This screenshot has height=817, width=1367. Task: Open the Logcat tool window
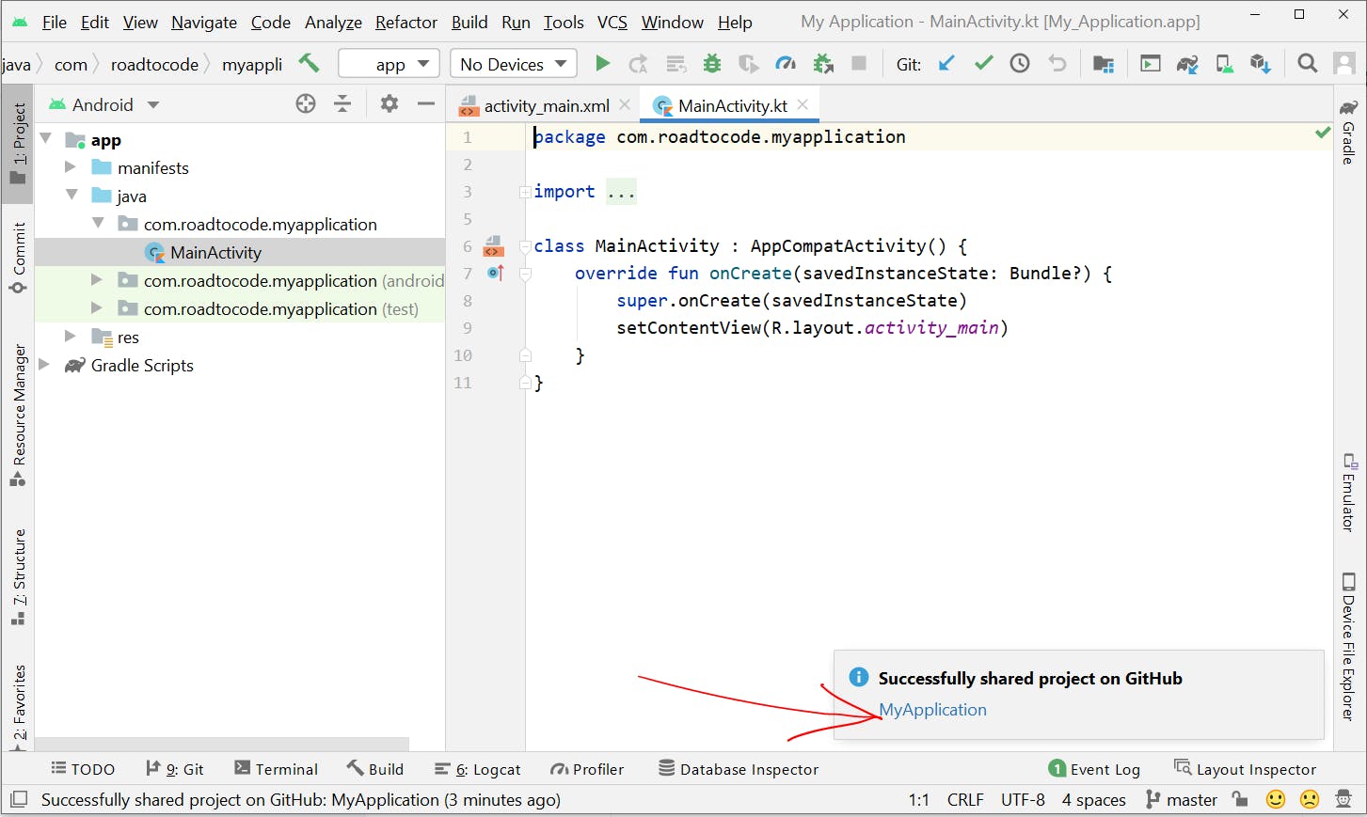pos(478,769)
